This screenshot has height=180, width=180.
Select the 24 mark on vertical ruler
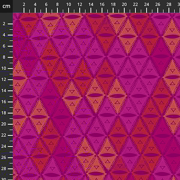pos(4,146)
